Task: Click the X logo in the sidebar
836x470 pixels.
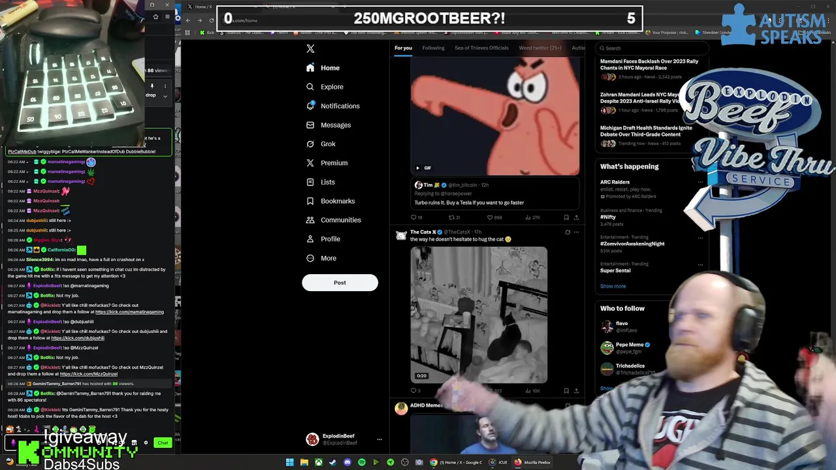Action: click(x=310, y=48)
